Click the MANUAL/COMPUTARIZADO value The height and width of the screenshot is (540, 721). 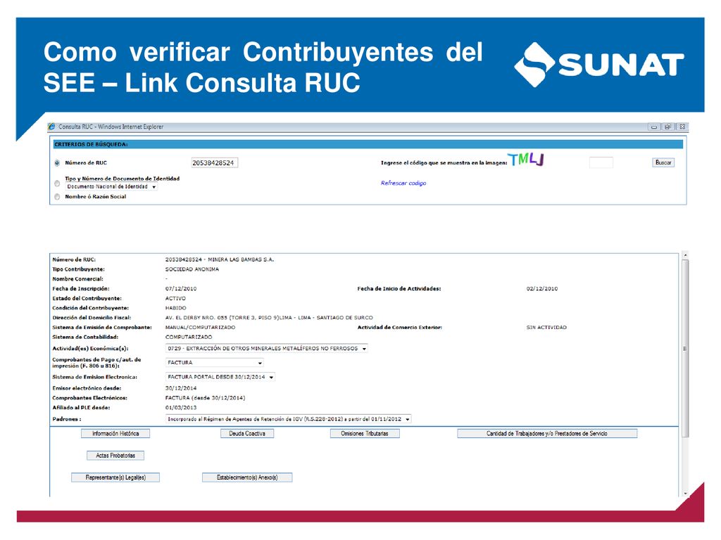200,328
